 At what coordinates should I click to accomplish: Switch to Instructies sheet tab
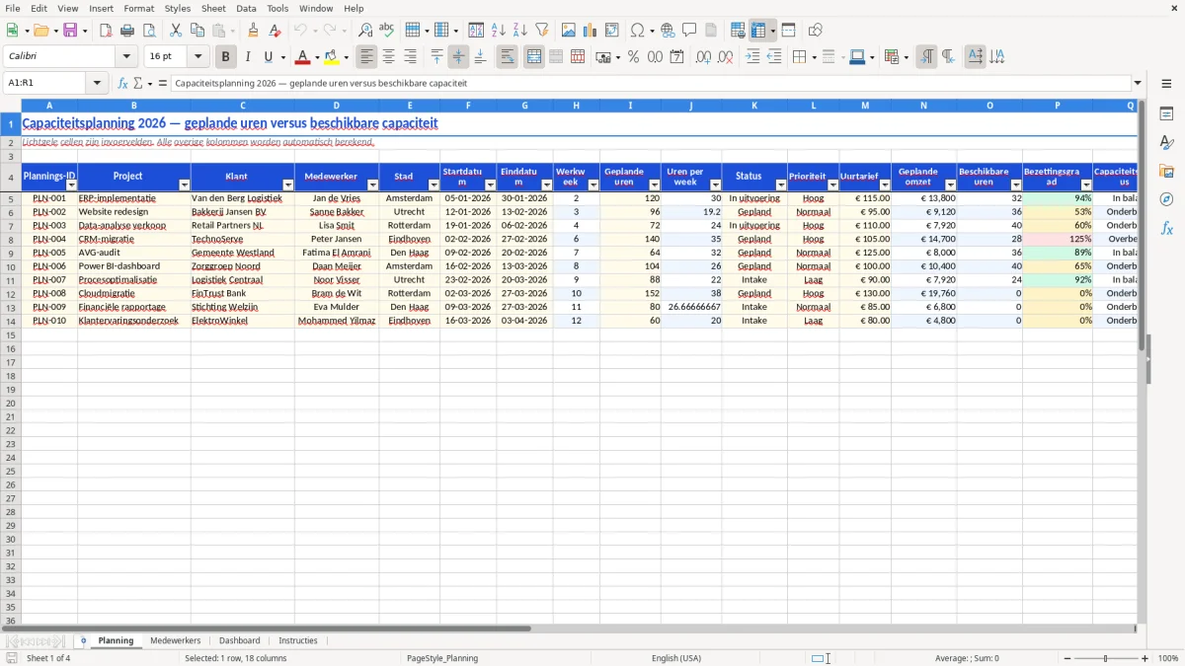pyautogui.click(x=298, y=640)
